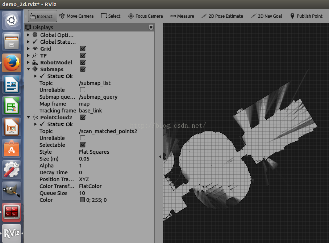Screen dimensions: 329x243
Task: Select the Interact tool
Action: tap(42, 16)
